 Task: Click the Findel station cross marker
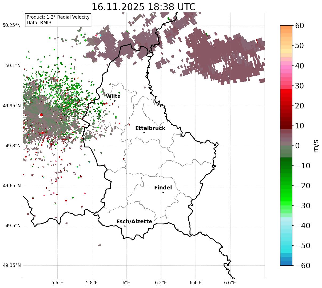point(163,192)
